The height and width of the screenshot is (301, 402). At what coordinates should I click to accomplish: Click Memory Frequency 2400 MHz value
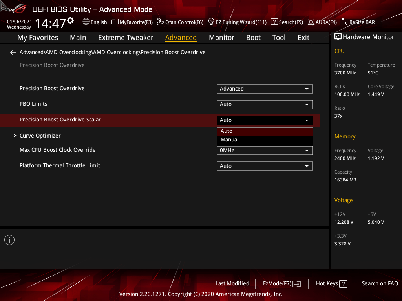point(345,158)
